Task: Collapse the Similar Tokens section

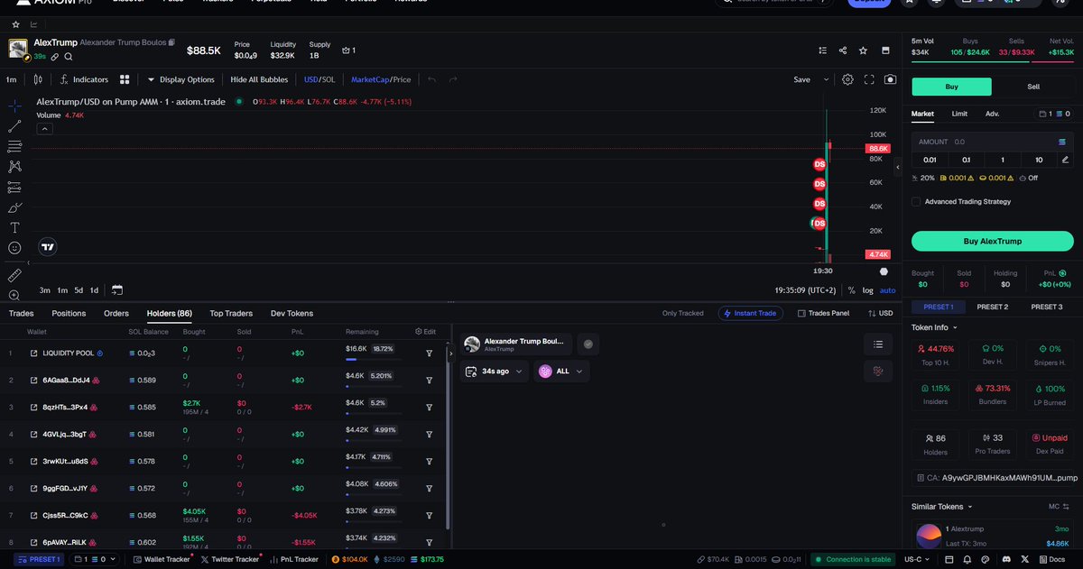Action: point(943,507)
